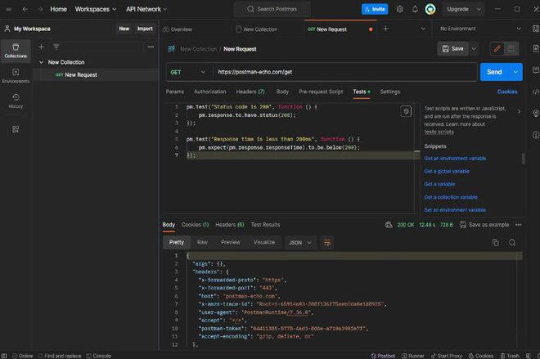Click the plus icon to create collection

[41, 47]
